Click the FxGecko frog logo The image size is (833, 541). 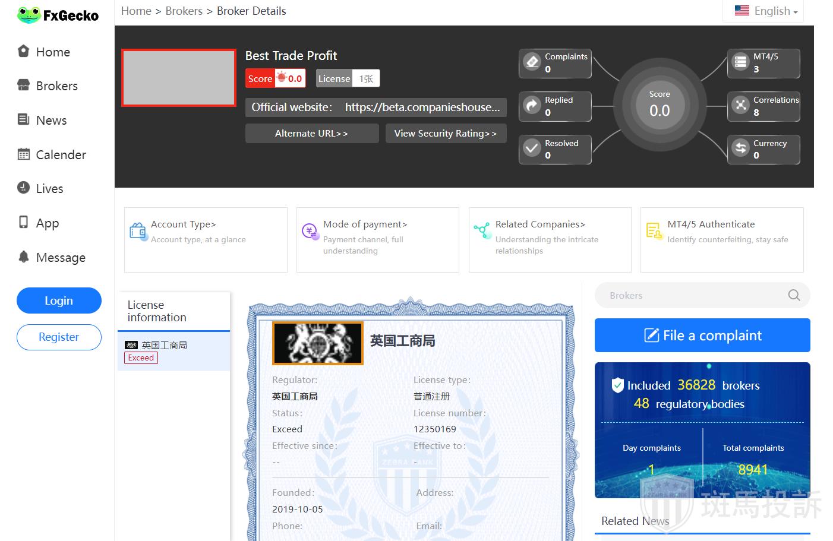[29, 15]
